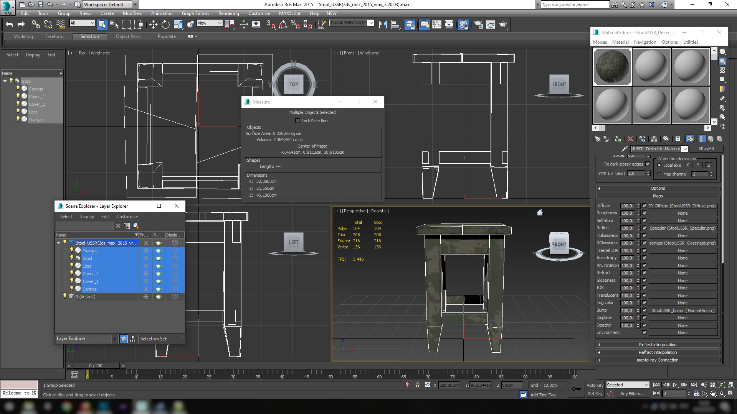Click the StoolUSSR_bump Normal Bump map button
This screenshot has height=414, width=737.
pyautogui.click(x=682, y=310)
